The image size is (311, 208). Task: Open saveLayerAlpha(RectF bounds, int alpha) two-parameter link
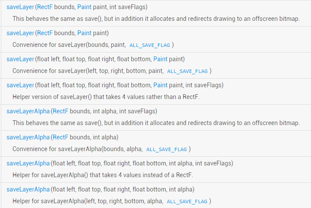pyautogui.click(x=28, y=137)
